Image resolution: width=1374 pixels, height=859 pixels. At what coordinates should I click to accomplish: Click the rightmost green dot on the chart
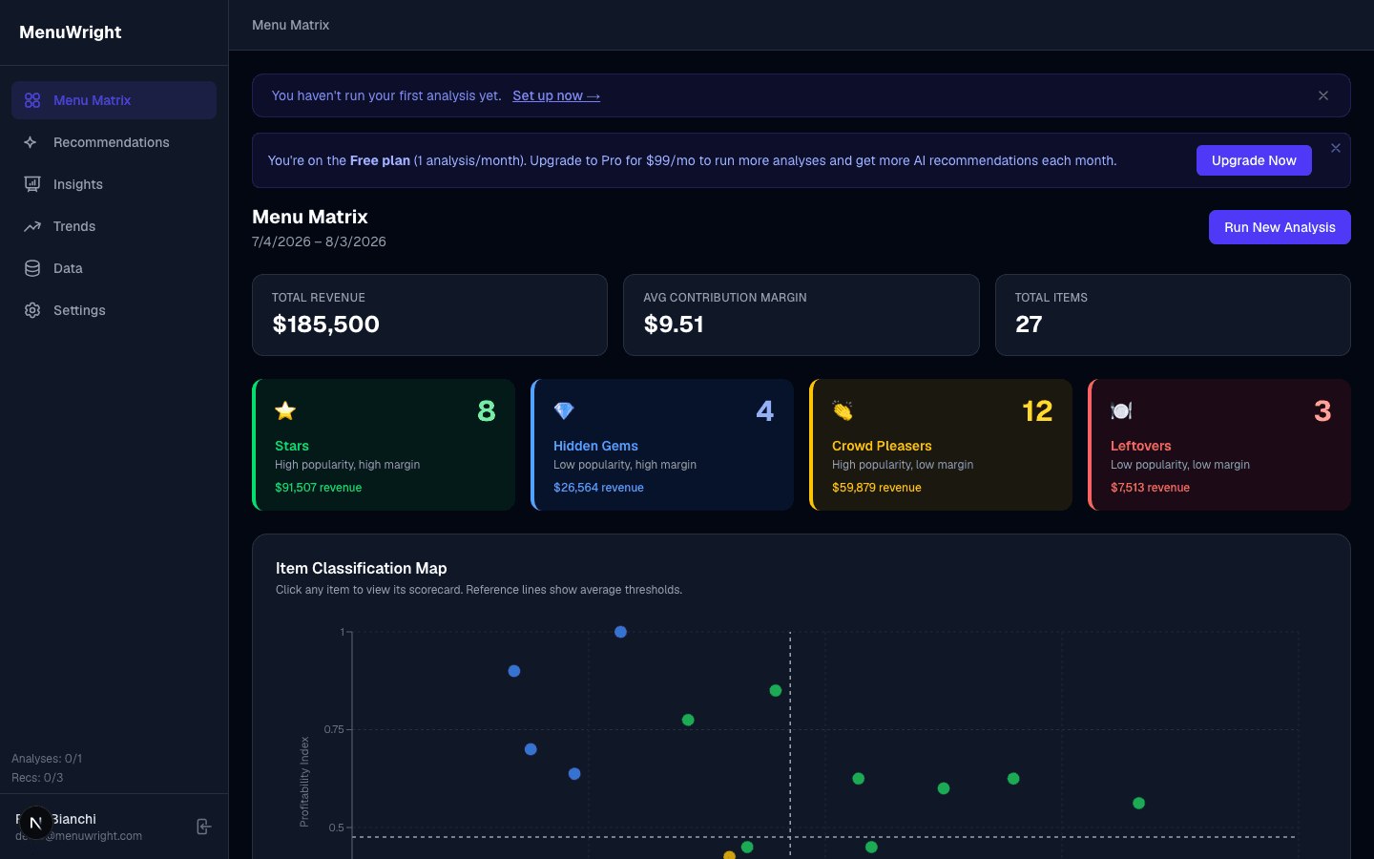1138,803
